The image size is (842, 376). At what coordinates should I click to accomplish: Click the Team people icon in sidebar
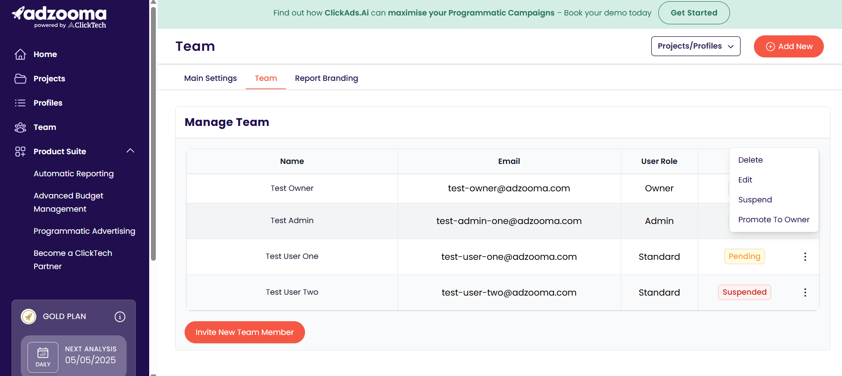tap(20, 127)
